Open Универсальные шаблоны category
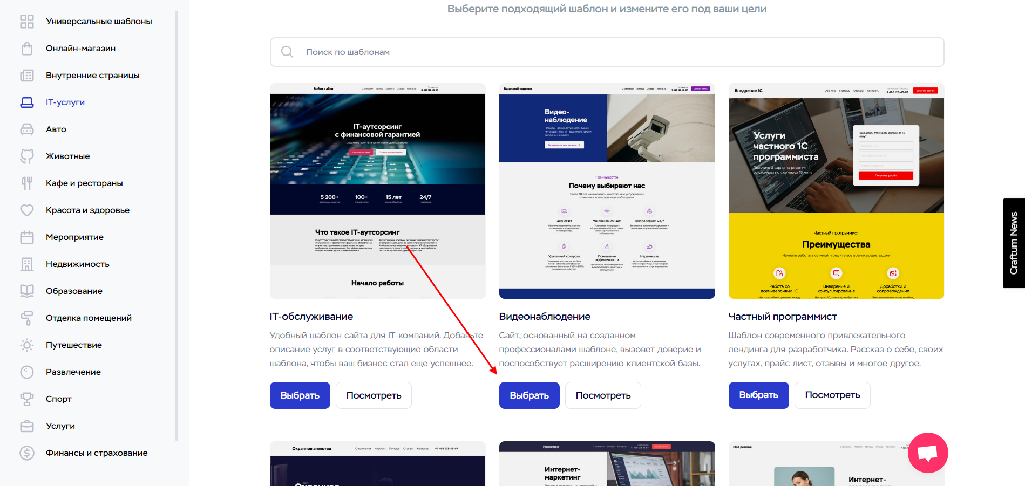Viewport: 1025px width, 486px height. click(x=99, y=22)
